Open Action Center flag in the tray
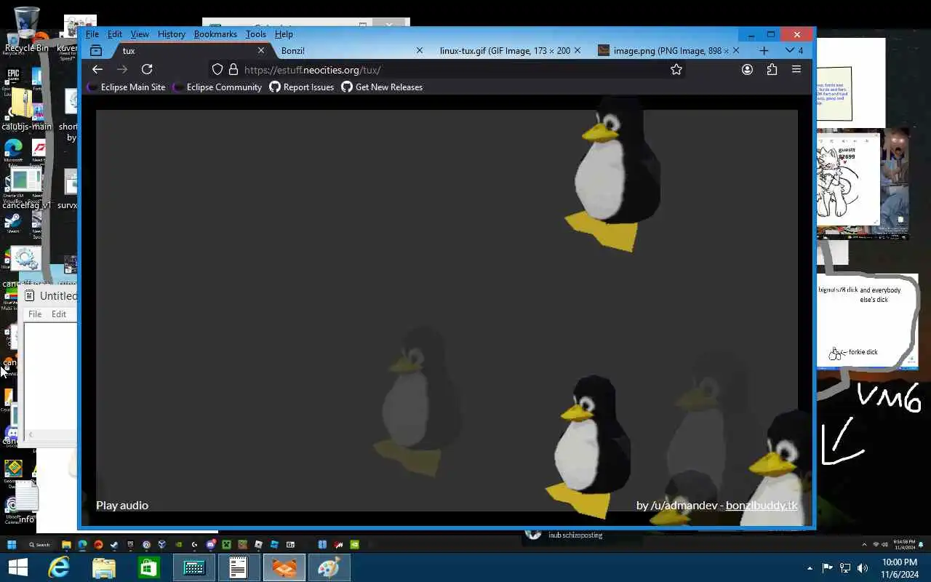Viewport: 931px width, 582px height. (827, 568)
